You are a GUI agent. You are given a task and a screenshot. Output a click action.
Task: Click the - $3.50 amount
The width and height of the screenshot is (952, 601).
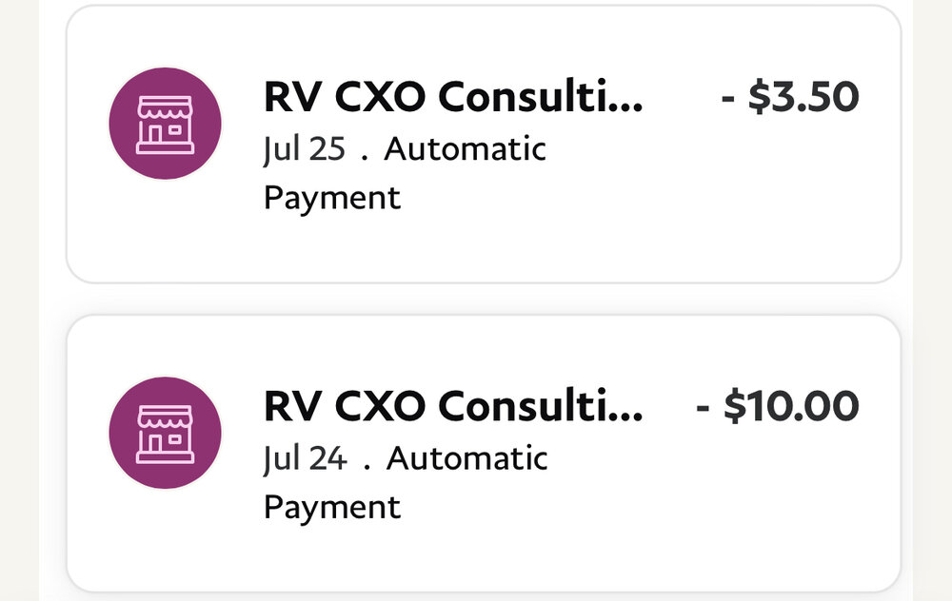[790, 97]
